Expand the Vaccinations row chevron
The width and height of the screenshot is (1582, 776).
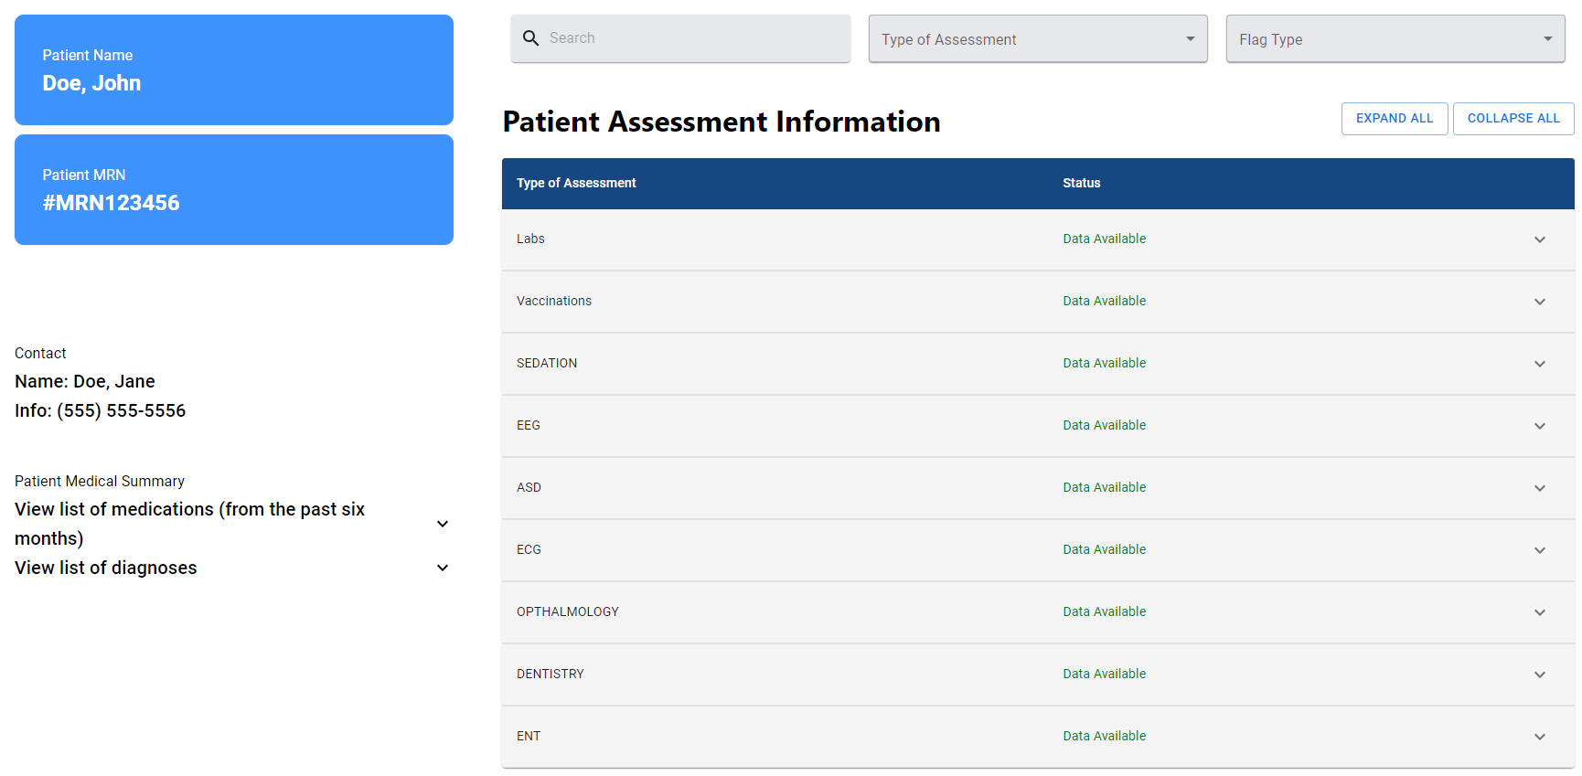point(1539,302)
